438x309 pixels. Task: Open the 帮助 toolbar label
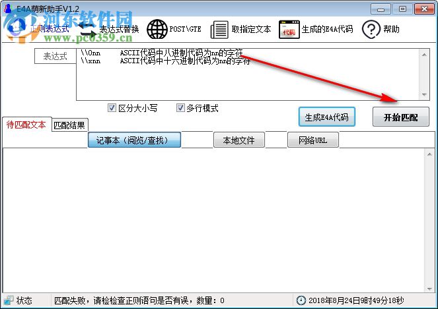[391, 29]
